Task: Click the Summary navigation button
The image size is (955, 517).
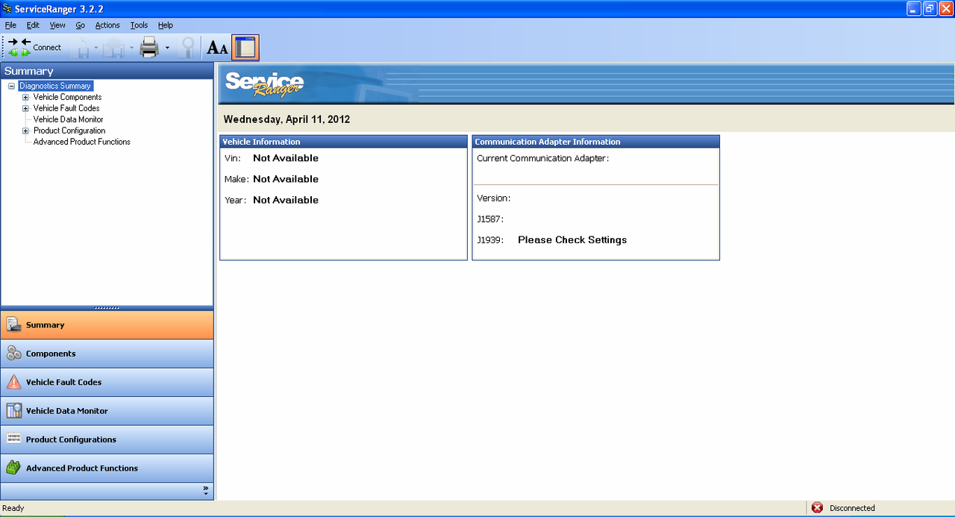Action: (x=107, y=325)
